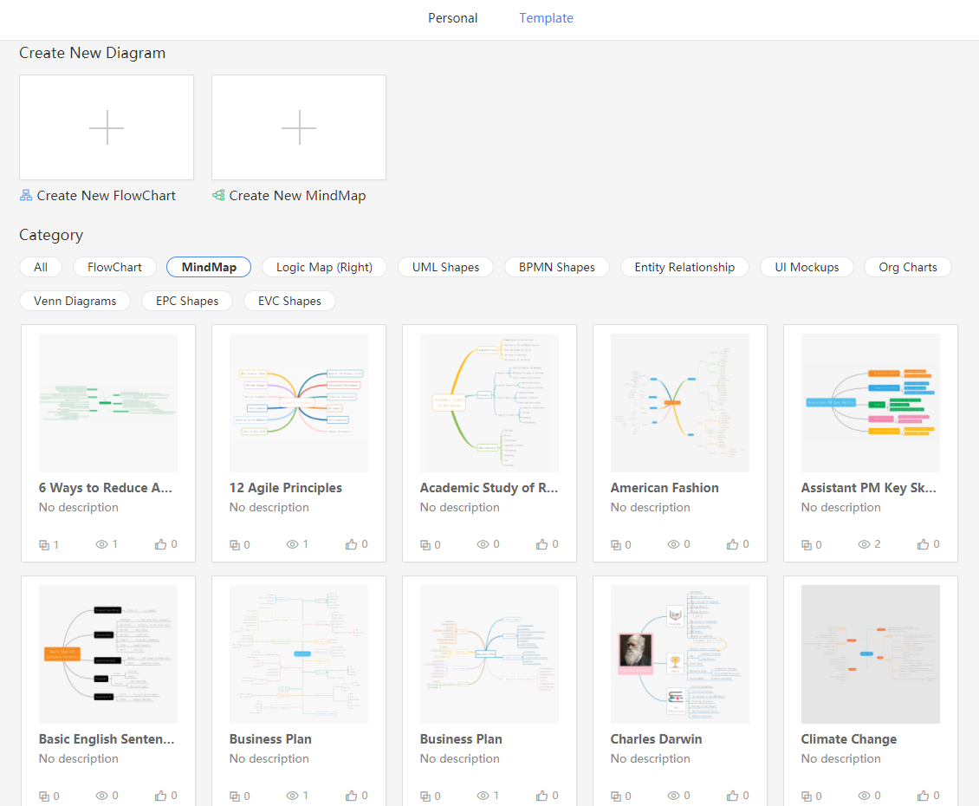Click copy icon on Charles Darwin card
This screenshot has height=806, width=979.
point(616,796)
